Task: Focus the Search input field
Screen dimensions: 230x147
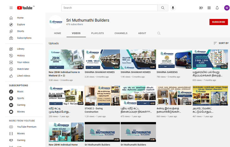Action: 110,8
